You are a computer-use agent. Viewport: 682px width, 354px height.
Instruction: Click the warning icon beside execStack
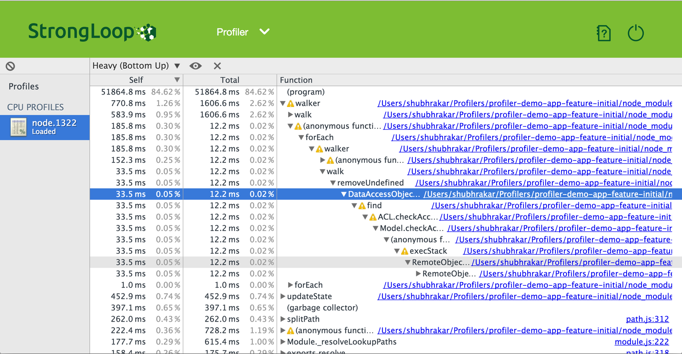click(x=405, y=251)
